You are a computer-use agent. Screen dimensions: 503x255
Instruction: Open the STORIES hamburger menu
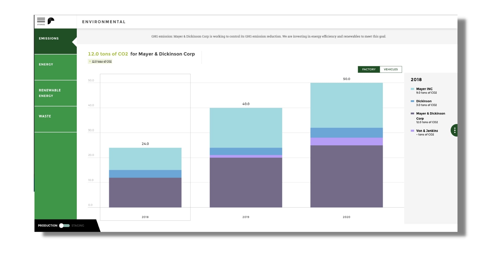click(x=41, y=20)
